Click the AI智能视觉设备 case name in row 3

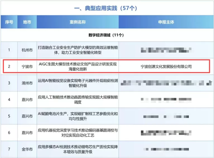pos(78,83)
